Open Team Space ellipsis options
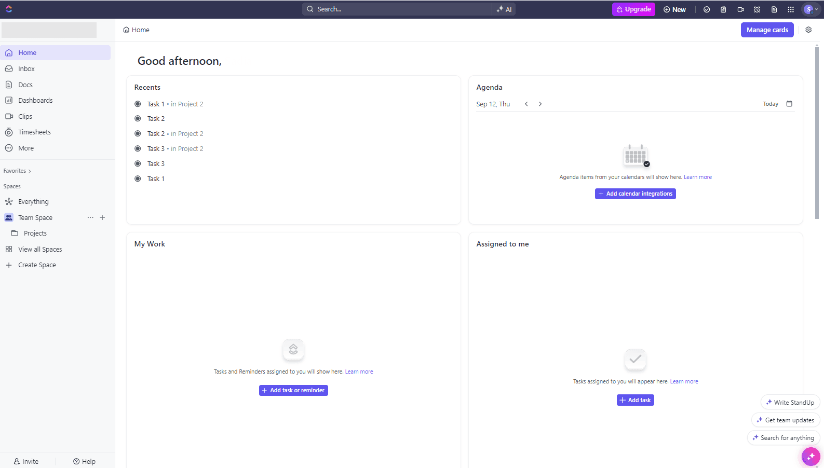 click(x=90, y=217)
